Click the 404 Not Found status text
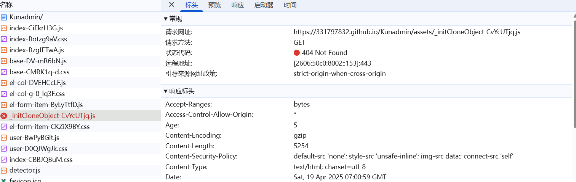This screenshot has height=182, width=576. [325, 53]
